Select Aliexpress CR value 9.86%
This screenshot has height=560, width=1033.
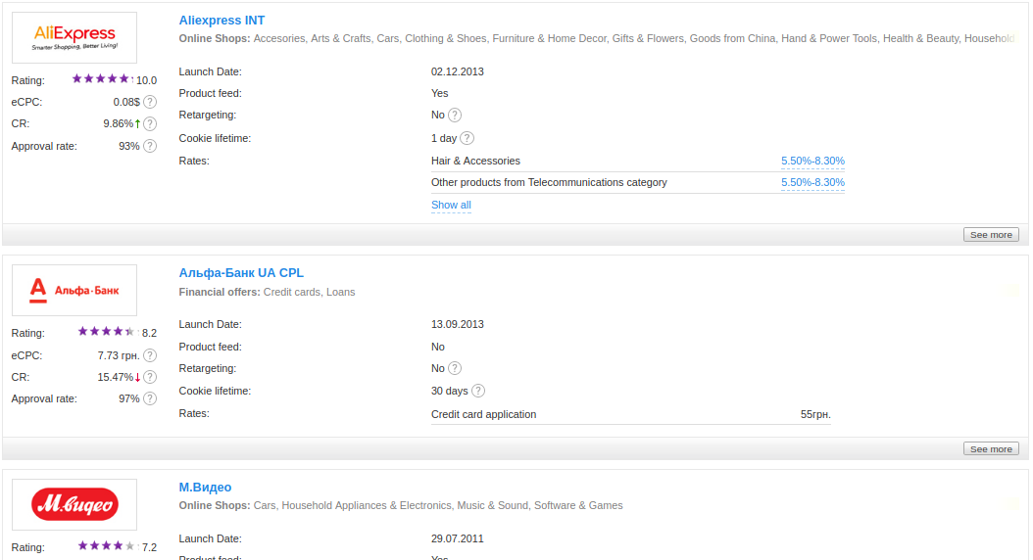tap(119, 123)
